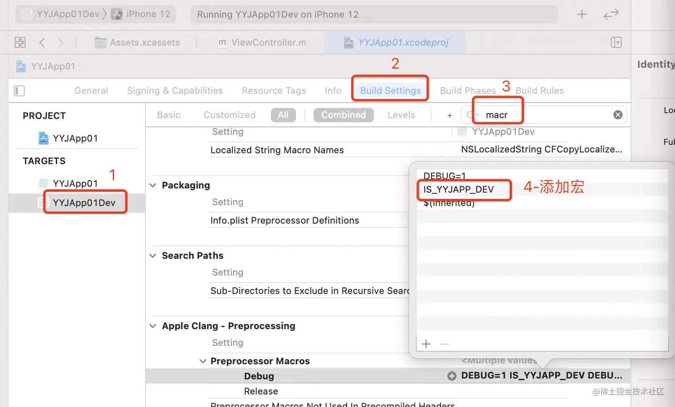Viewport: 675px width, 407px height.
Task: Go back in editor history
Action: [x=42, y=42]
